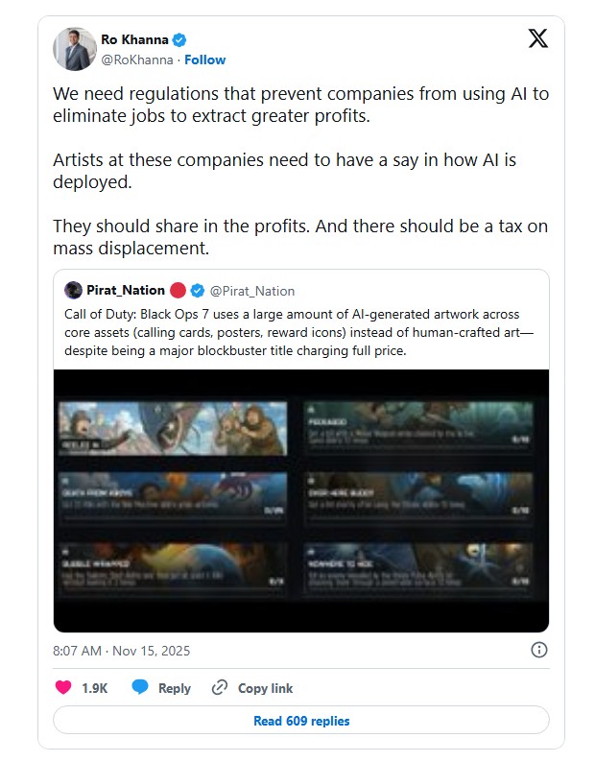Click the copy link chain icon
The height and width of the screenshot is (762, 595).
tap(220, 688)
